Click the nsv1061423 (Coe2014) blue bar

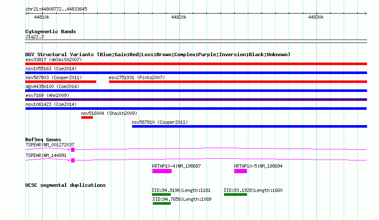pyautogui.click(x=196, y=109)
